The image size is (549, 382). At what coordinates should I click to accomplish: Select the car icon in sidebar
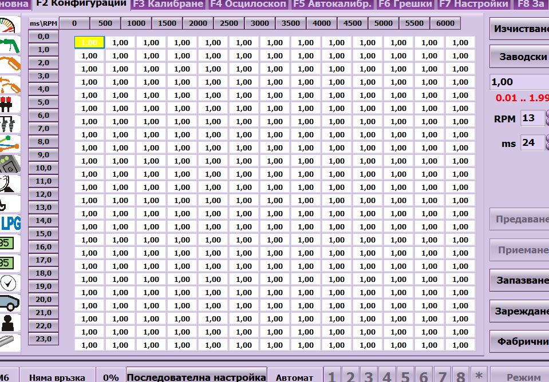click(10, 302)
